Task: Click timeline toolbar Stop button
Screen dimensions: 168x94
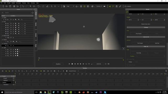Action: click(x=67, y=71)
